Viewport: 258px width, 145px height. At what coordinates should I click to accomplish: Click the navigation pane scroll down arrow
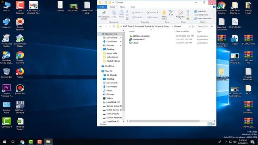(x=124, y=121)
